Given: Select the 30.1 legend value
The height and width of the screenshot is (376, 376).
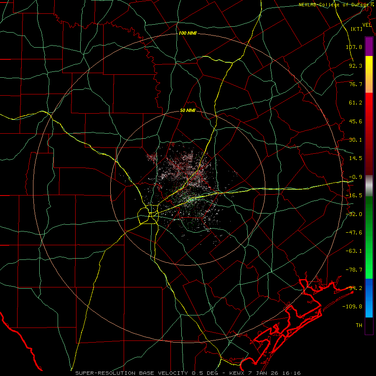Looking at the screenshot, I should [x=356, y=140].
